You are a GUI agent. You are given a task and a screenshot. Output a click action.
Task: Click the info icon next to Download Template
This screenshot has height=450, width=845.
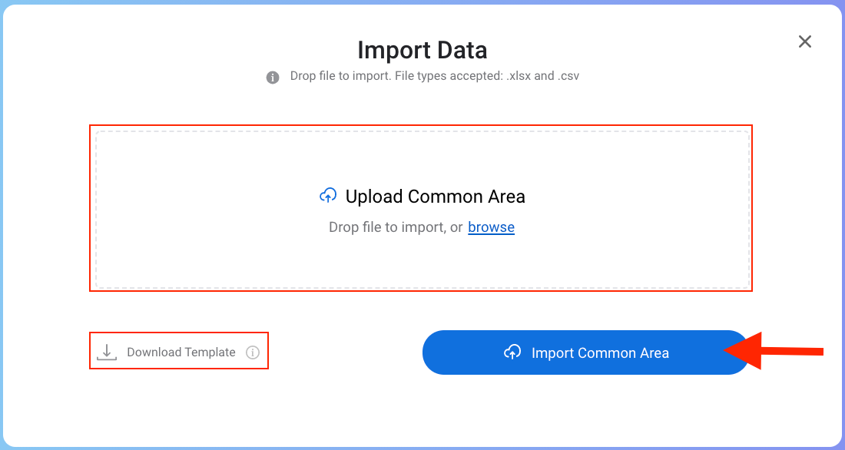tap(253, 352)
